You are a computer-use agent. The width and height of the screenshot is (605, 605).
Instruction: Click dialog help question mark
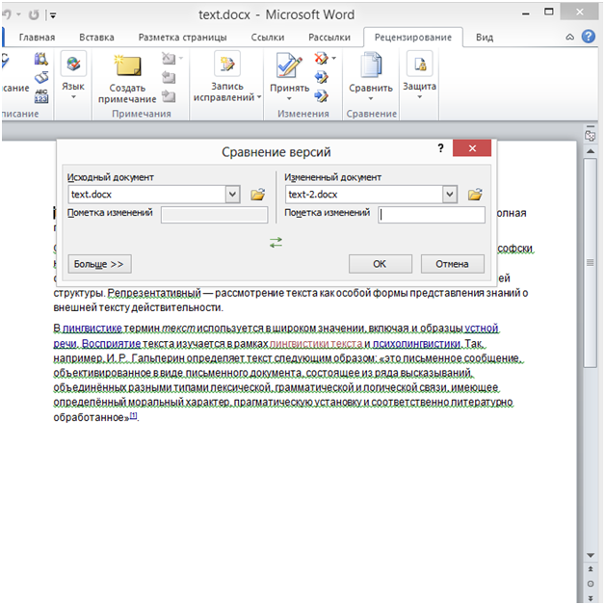pyautogui.click(x=440, y=147)
